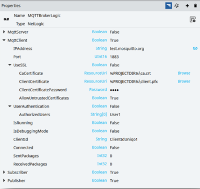Toggle the MqttClient True value
The width and height of the screenshot is (200, 189).
(x=114, y=40)
